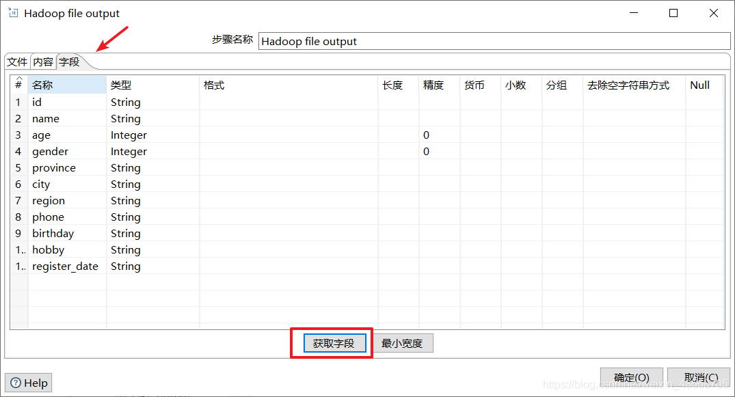Click the Null column header
The image size is (735, 397).
pyautogui.click(x=704, y=85)
